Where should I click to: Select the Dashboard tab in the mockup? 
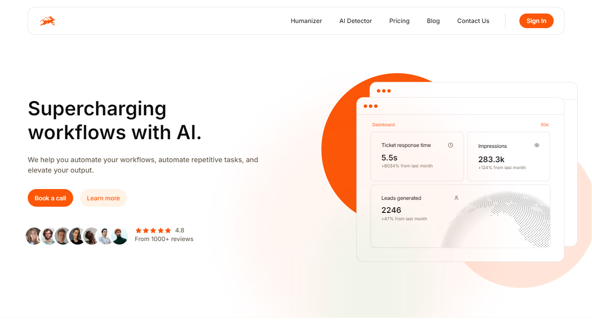click(x=384, y=124)
